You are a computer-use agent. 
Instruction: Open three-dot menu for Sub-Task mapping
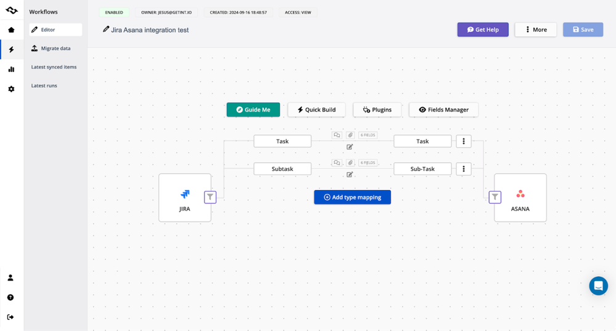(464, 169)
